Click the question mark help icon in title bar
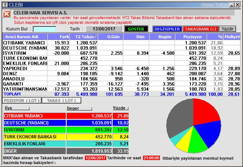Screen dimensions: 243x167 pyautogui.click(x=5, y=5)
